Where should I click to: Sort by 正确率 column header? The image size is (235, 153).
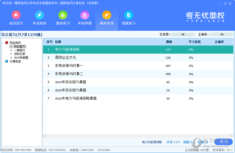219,42
